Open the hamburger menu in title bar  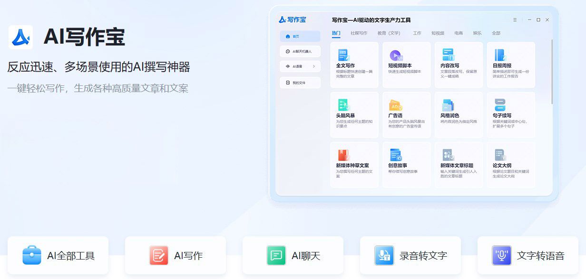[515, 20]
